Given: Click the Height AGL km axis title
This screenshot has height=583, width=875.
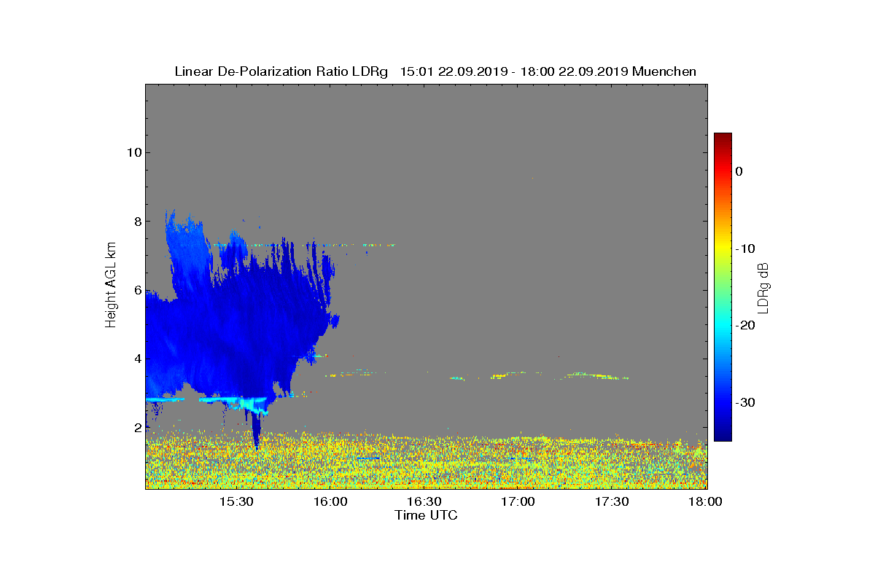Looking at the screenshot, I should click(x=111, y=284).
